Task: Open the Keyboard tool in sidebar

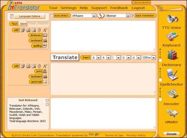Action: [172, 36]
